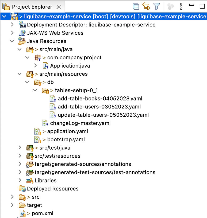The width and height of the screenshot is (207, 218).
Task: Click the Deployed Resources folder icon
Action: click(x=22, y=189)
